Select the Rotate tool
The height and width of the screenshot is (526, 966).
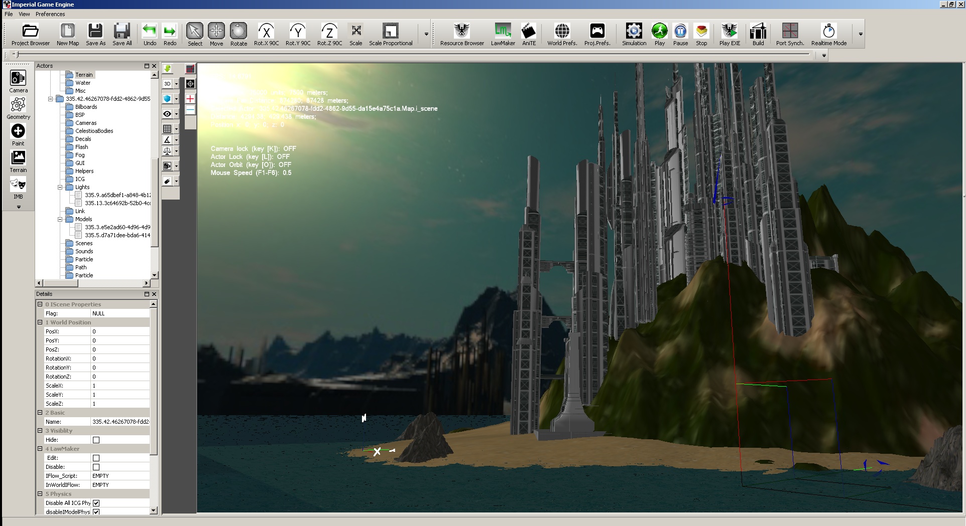(x=238, y=34)
